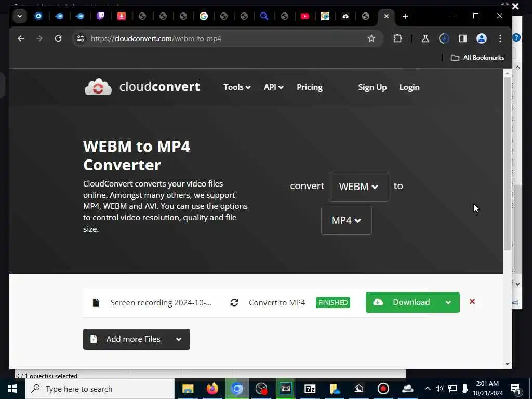View site information icon in address bar
Viewport: 532px width, 399px height.
(x=81, y=38)
